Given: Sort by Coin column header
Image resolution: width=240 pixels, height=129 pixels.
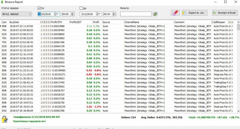Looking at the screenshot, I should [5, 22].
